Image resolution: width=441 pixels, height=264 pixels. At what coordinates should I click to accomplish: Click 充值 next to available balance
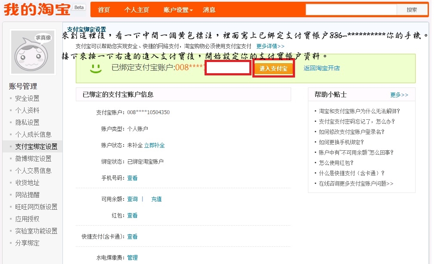pyautogui.click(x=156, y=199)
